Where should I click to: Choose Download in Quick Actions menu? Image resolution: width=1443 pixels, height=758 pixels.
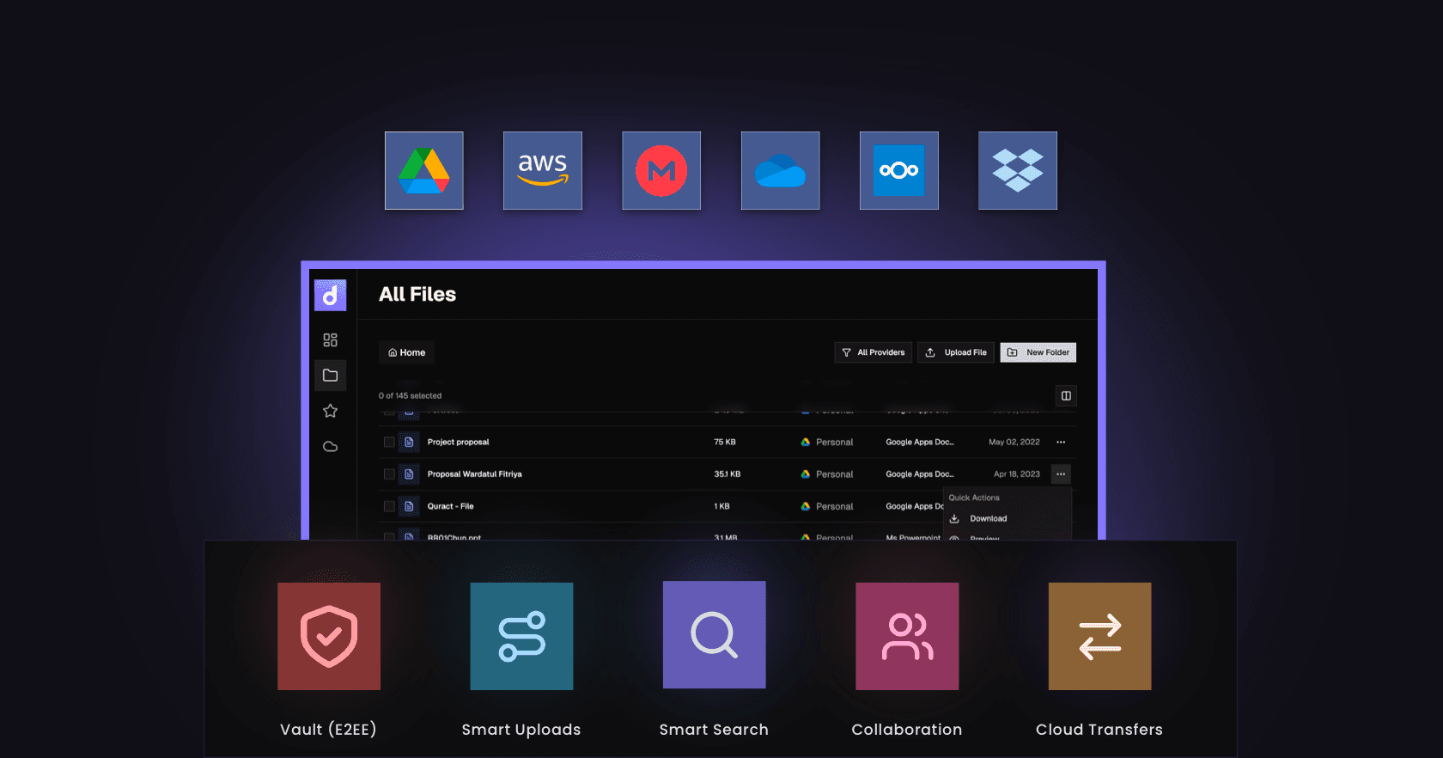[x=988, y=518]
